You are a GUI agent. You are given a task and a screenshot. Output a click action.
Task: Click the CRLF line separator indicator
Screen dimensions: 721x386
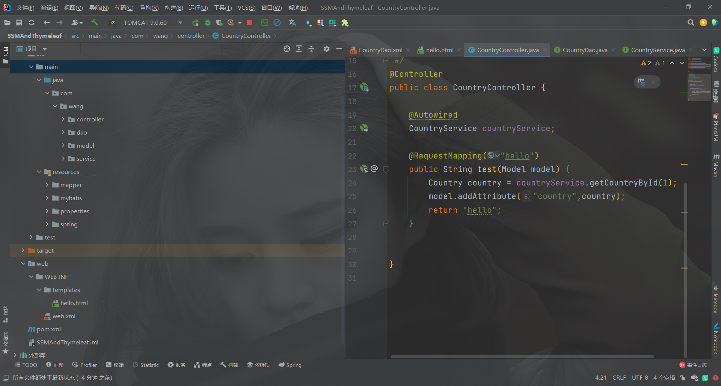[619, 378]
